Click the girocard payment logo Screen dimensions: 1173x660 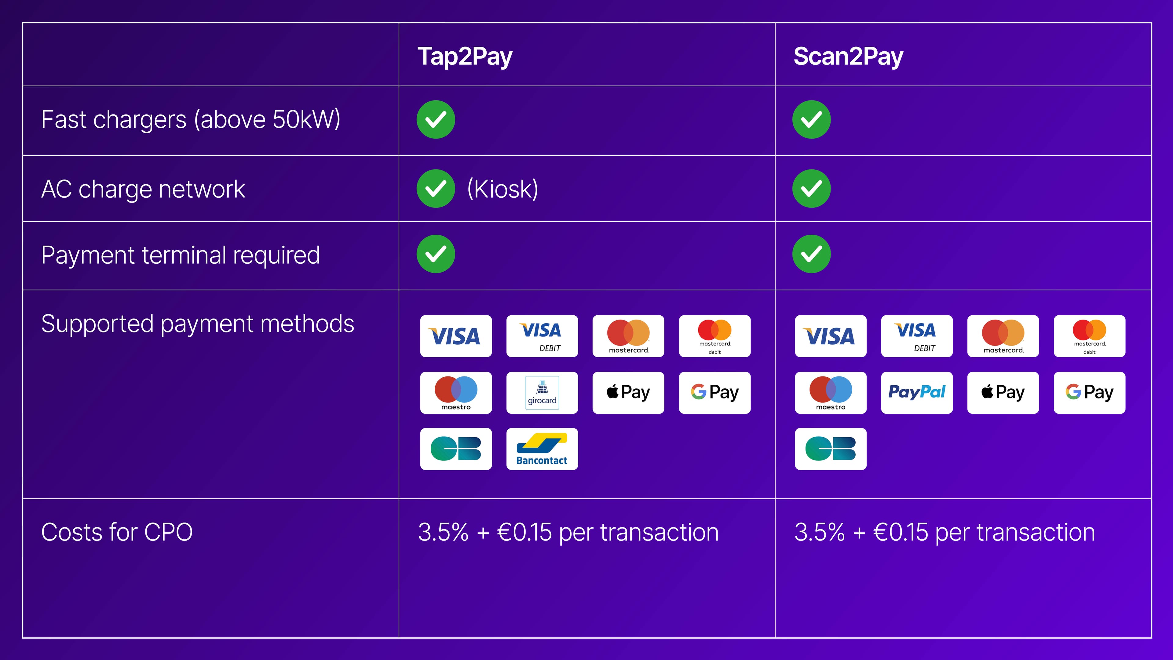coord(542,393)
